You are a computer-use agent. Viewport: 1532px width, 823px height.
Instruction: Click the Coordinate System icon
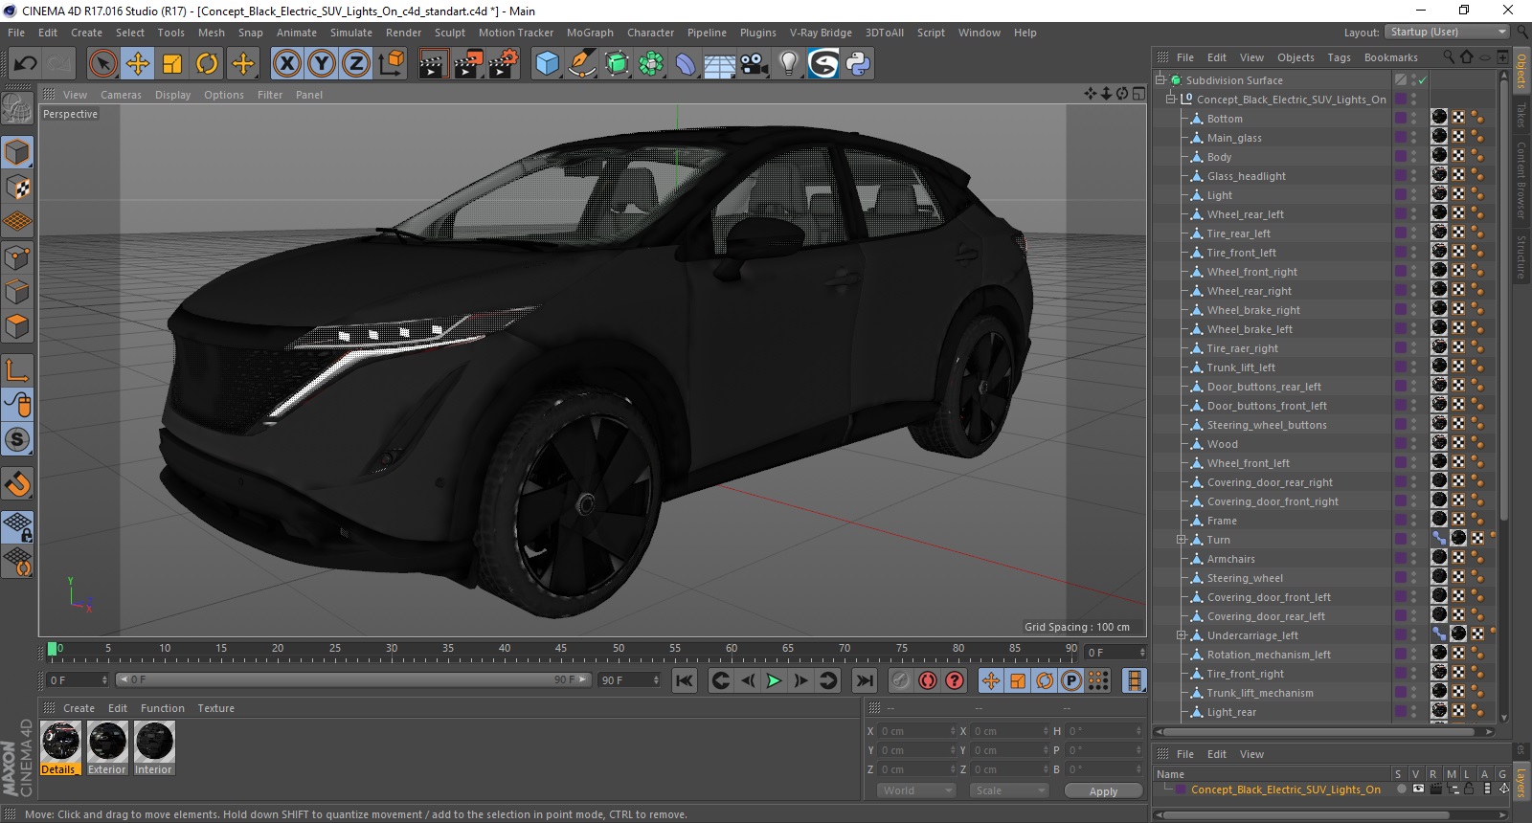click(391, 64)
